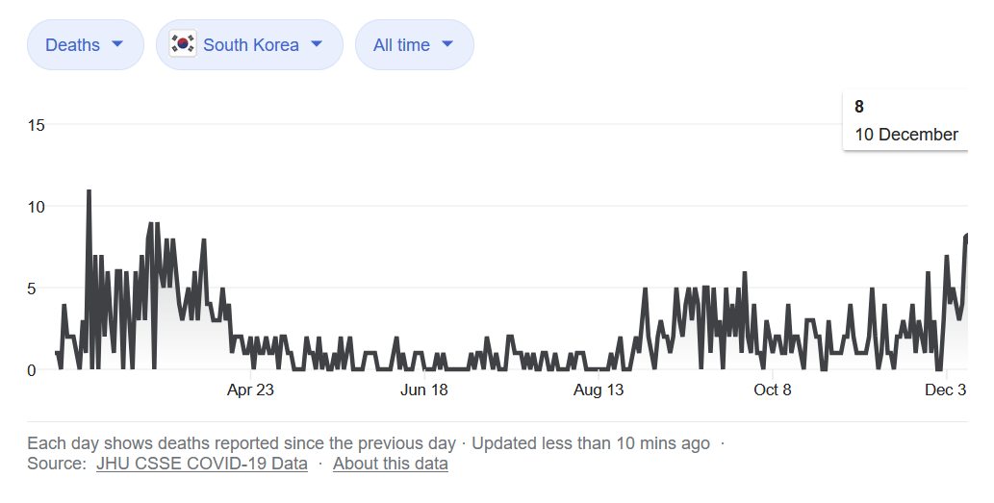Image resolution: width=994 pixels, height=503 pixels.
Task: Click the arrow next to All time
Action: click(447, 44)
